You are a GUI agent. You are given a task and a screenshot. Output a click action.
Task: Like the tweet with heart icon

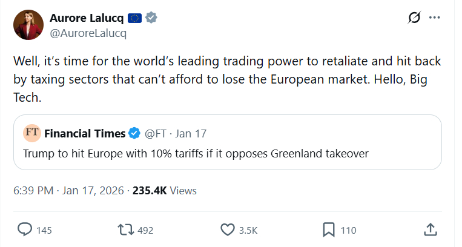[227, 230]
